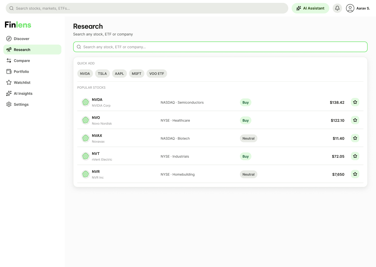Click NYSE · Industrials text
Viewport: 376px width, 267px height.
pyautogui.click(x=175, y=156)
